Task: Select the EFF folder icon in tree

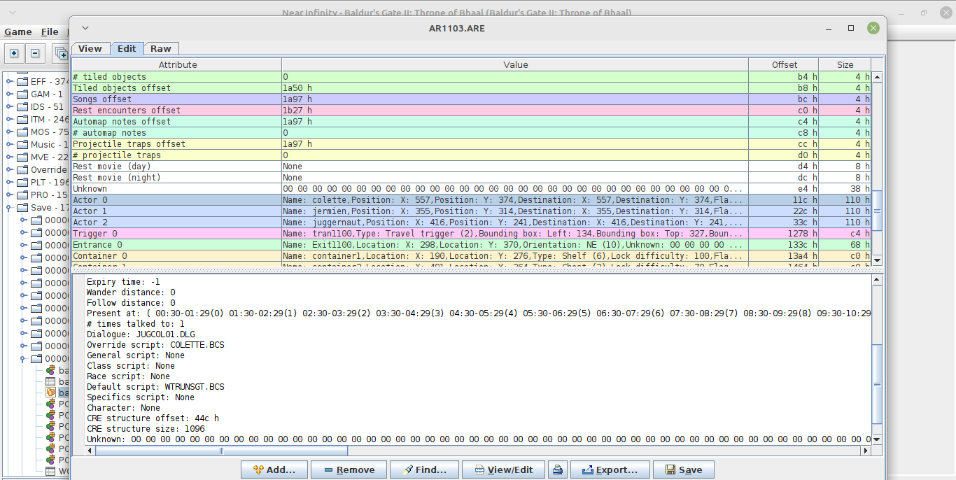Action: click(22, 82)
